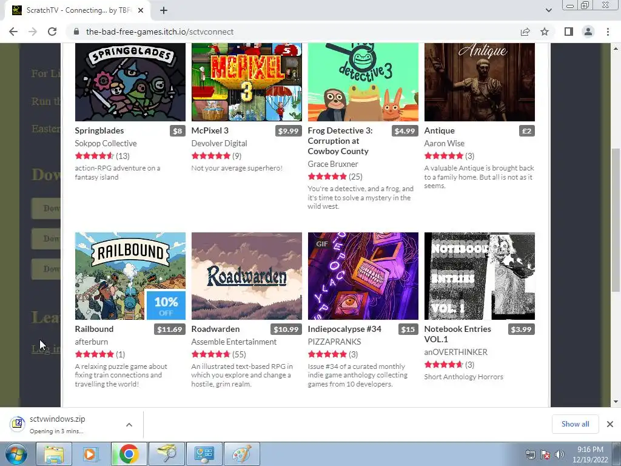Open the network tray icon
The width and height of the screenshot is (621, 466).
click(x=530, y=454)
